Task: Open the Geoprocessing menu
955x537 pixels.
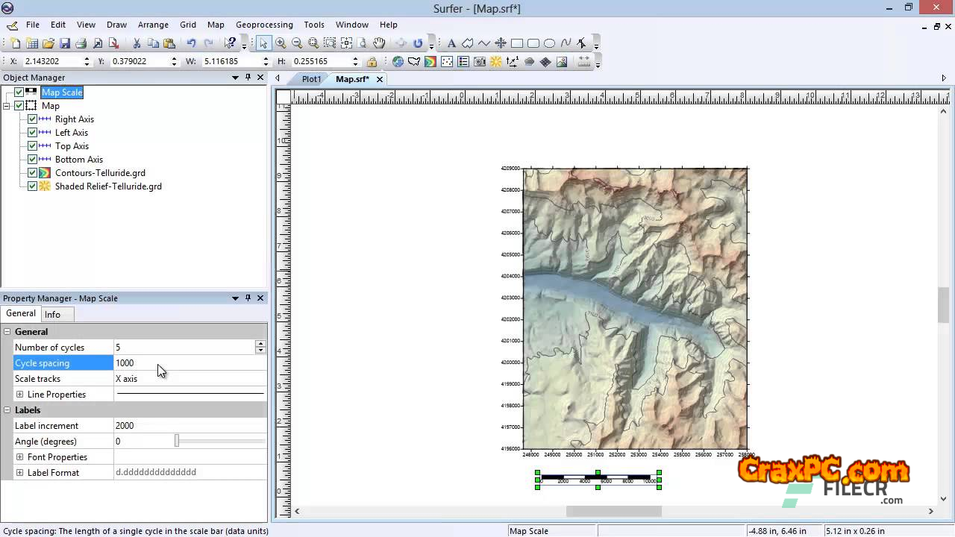Action: click(x=264, y=25)
